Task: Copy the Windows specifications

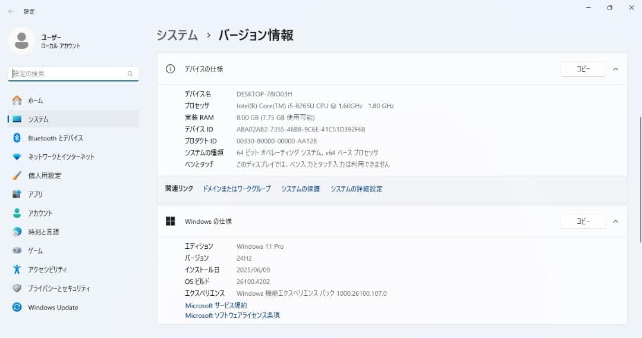Action: point(583,221)
